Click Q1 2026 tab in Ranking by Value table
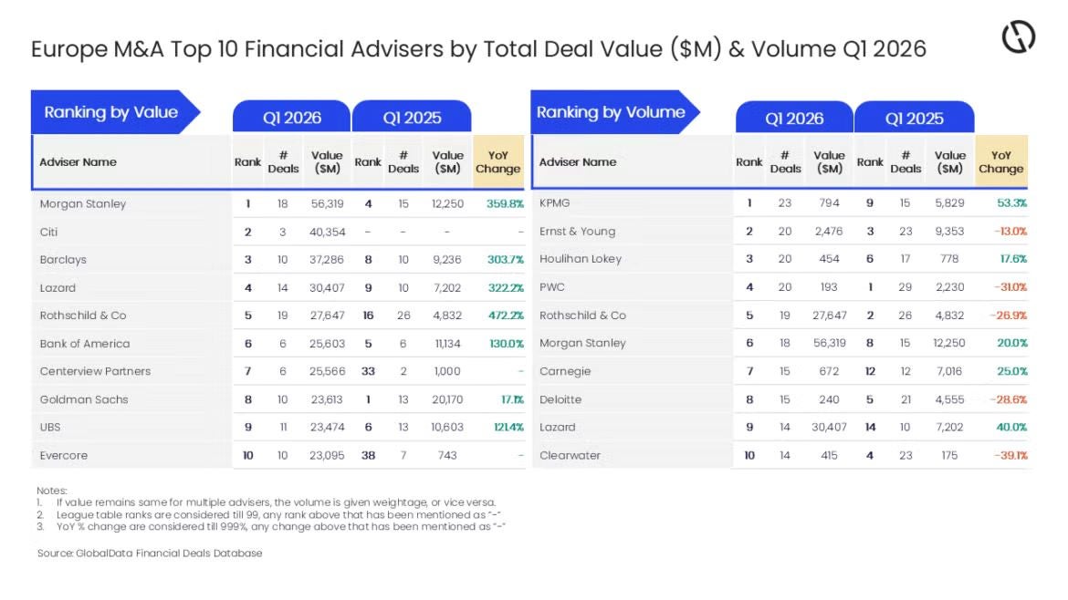 pos(292,118)
